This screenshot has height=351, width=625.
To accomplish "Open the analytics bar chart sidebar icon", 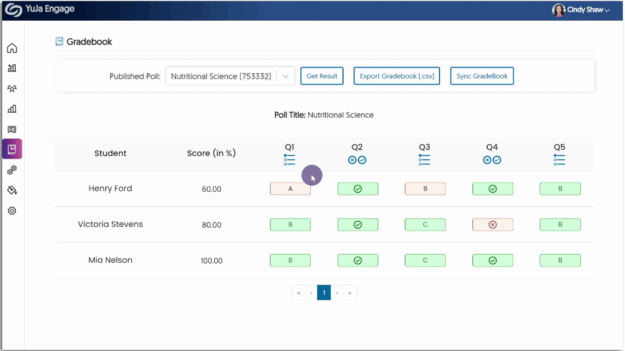I will tap(12, 108).
